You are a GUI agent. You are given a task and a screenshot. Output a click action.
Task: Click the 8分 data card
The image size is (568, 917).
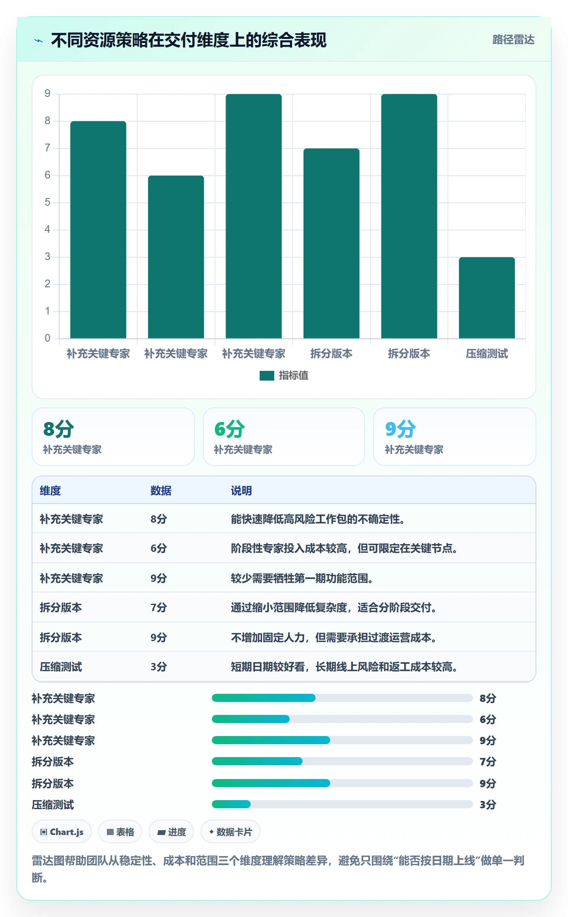[113, 437]
